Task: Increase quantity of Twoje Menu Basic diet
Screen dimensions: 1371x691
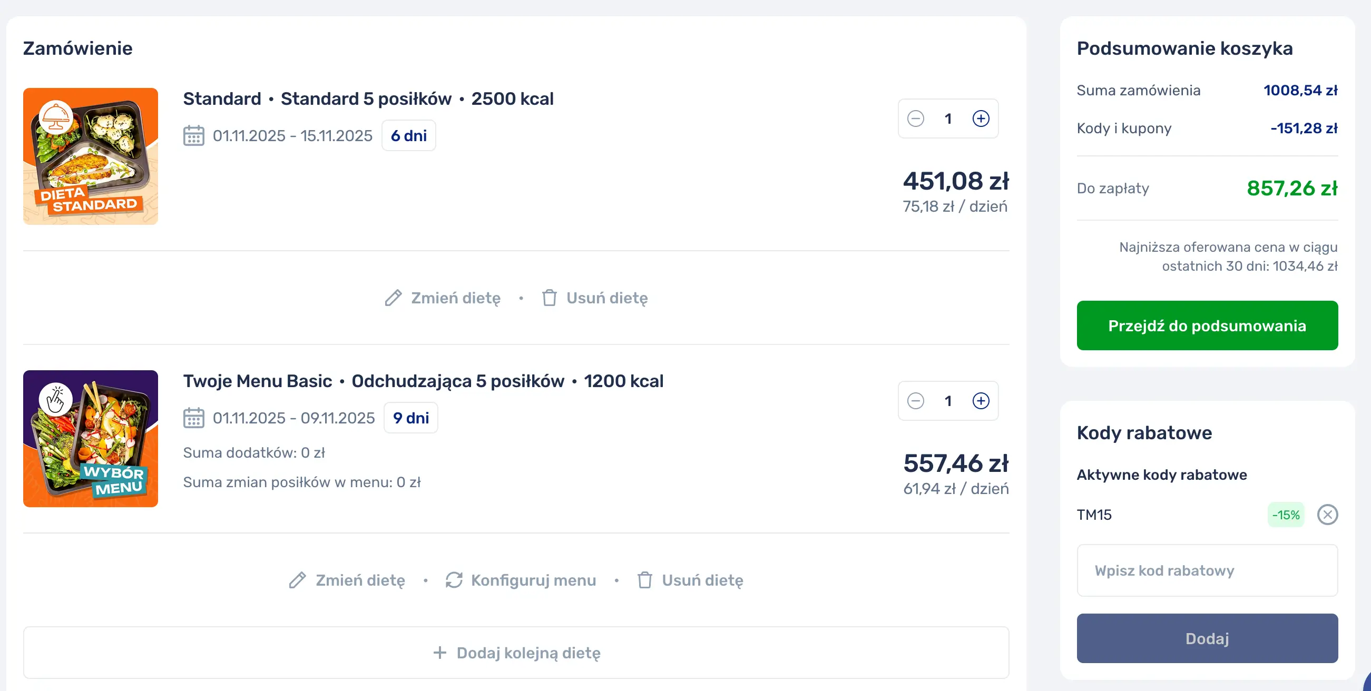Action: [981, 401]
